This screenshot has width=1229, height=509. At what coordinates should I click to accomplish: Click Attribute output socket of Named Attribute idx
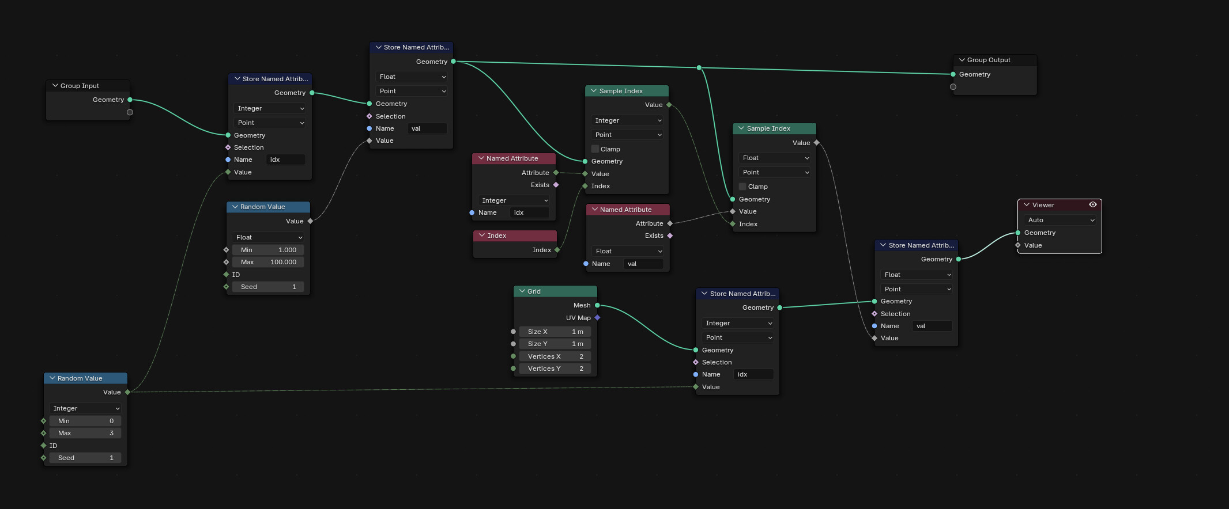pos(556,173)
